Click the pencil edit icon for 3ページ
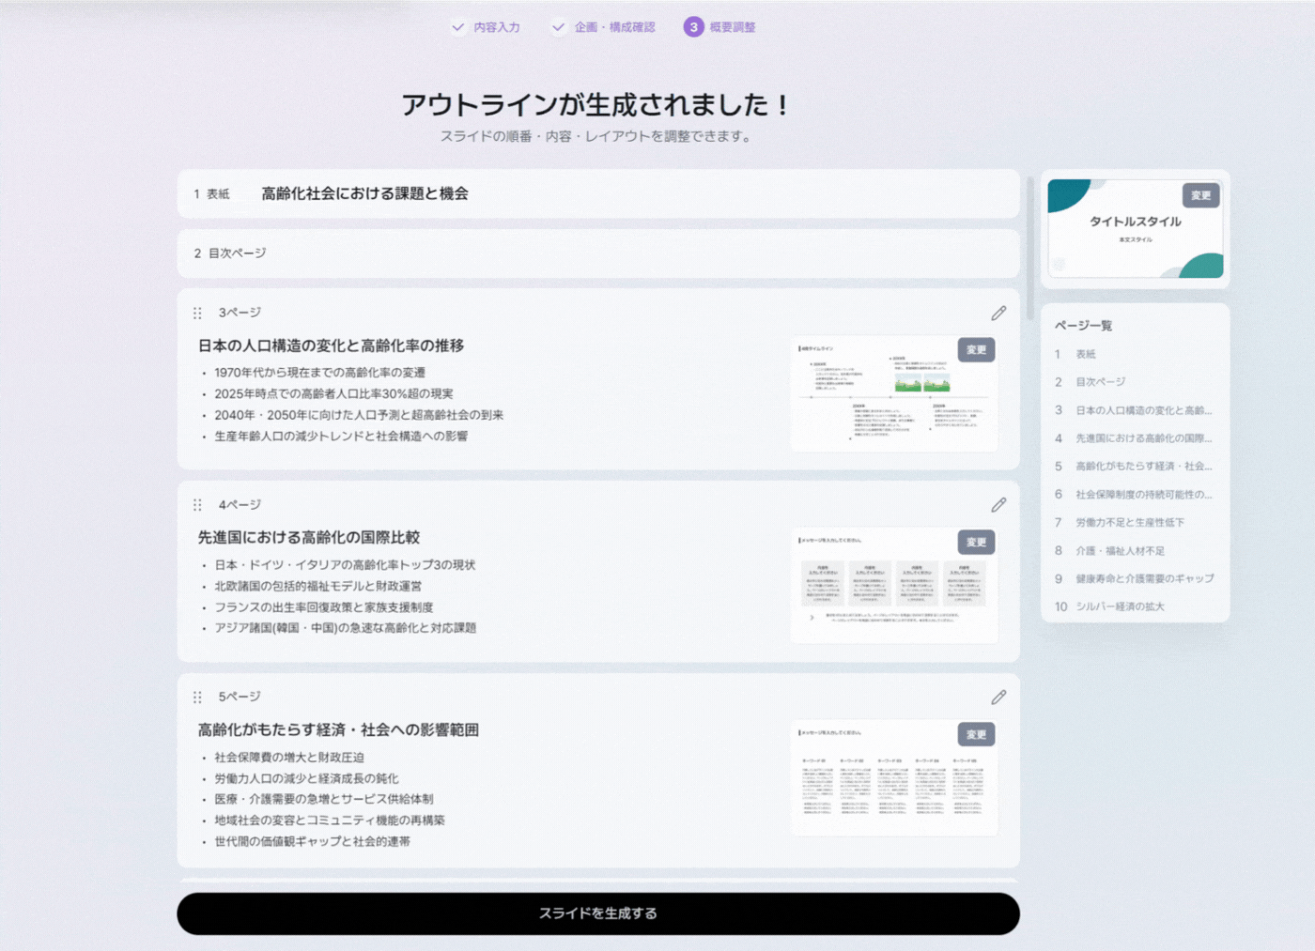The height and width of the screenshot is (951, 1315). click(998, 313)
